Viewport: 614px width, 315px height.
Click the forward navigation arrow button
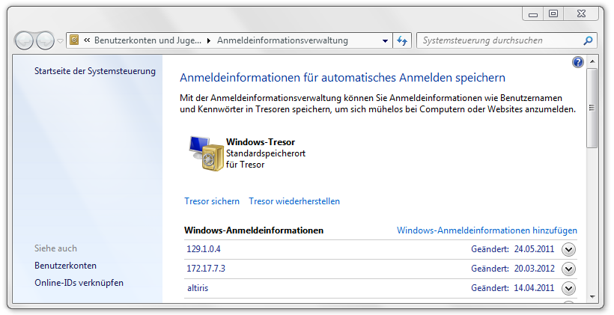[46, 40]
